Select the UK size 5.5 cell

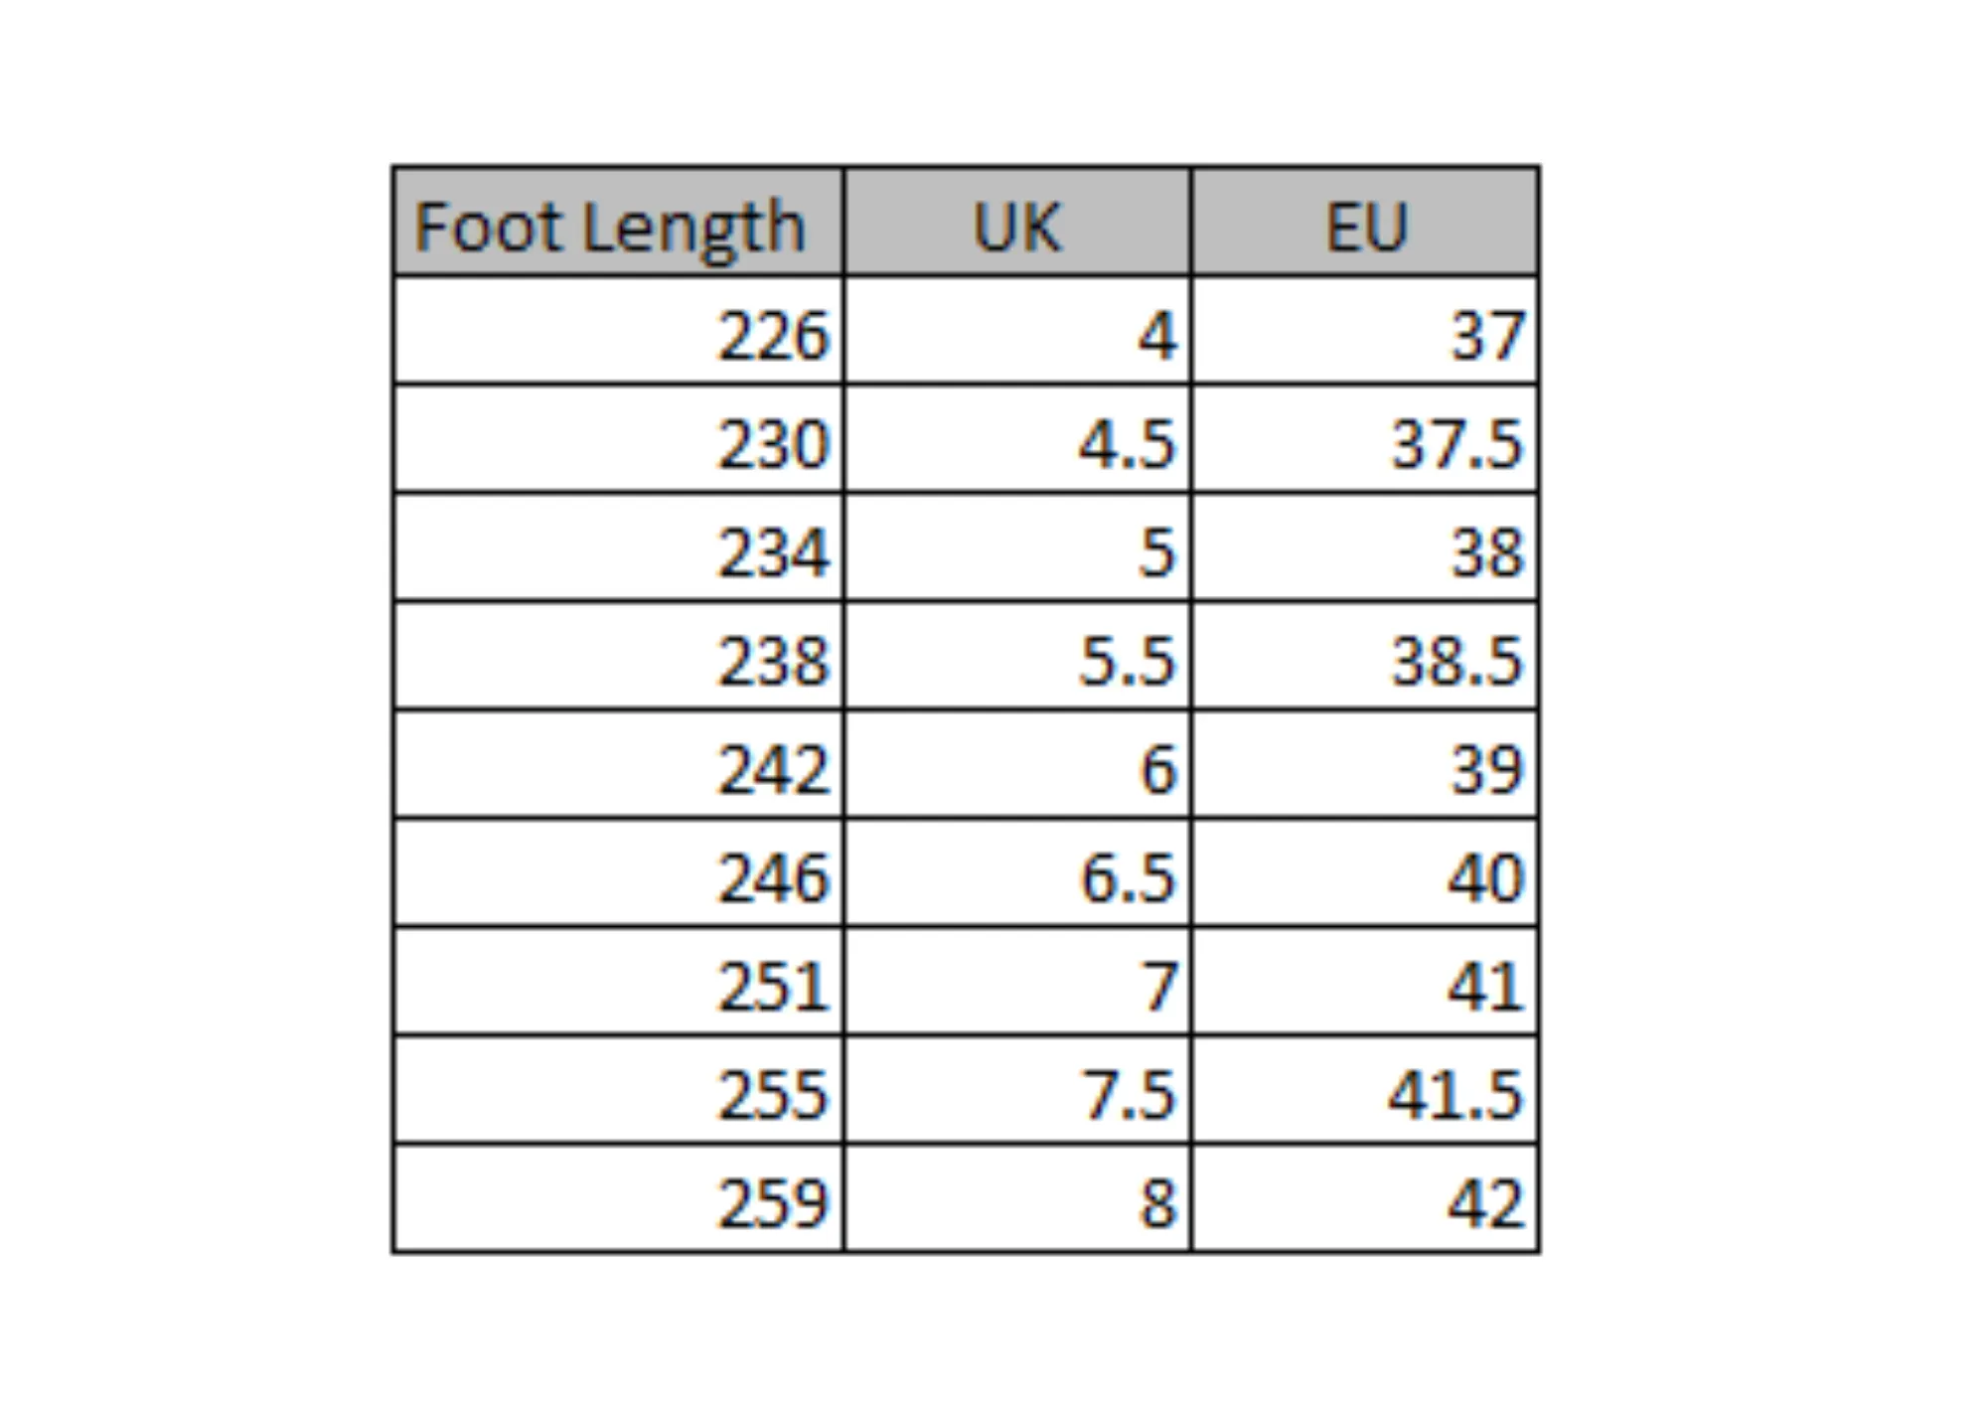(1017, 656)
